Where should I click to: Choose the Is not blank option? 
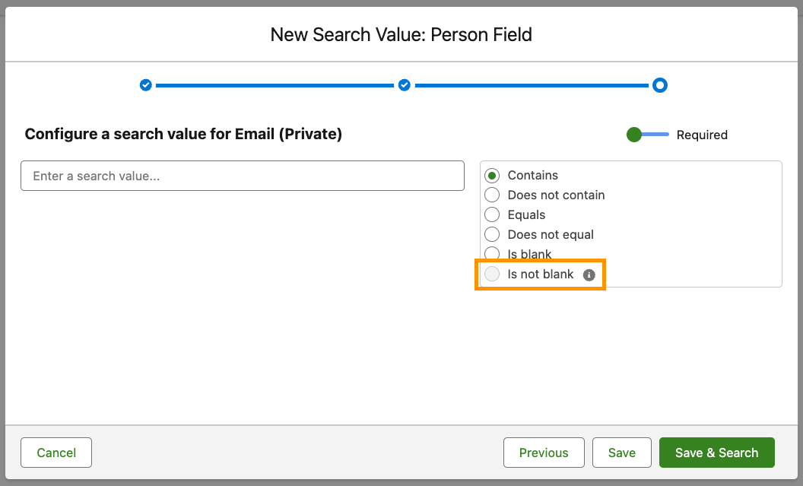point(492,275)
